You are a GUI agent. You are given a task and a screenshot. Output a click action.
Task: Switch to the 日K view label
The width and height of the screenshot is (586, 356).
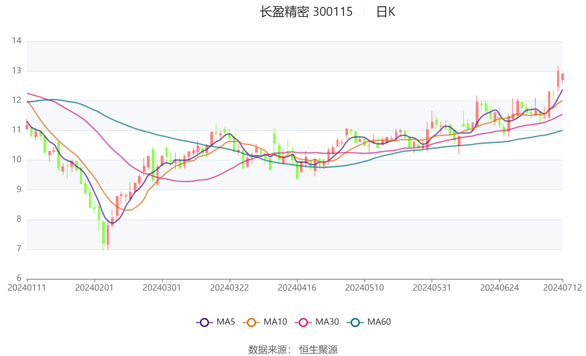[386, 12]
